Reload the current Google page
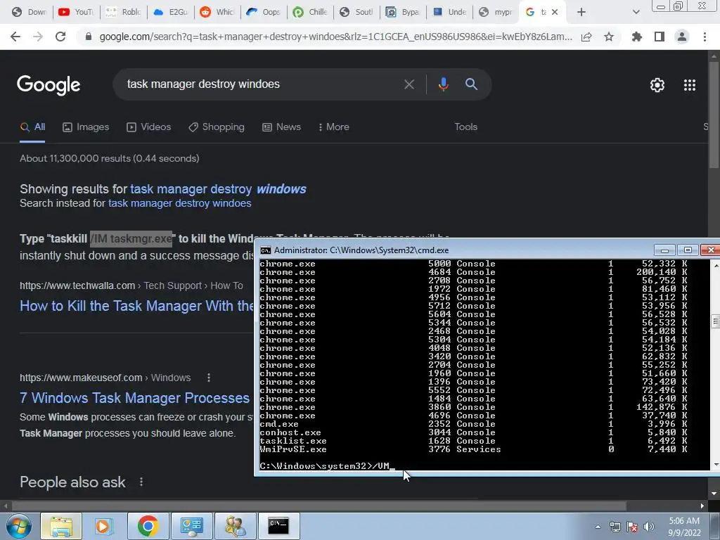Image resolution: width=720 pixels, height=540 pixels. 60,37
